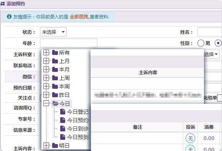This screenshot has width=222, height=151.
Task: Select the 男 gender radio button
Action: (x=201, y=43)
